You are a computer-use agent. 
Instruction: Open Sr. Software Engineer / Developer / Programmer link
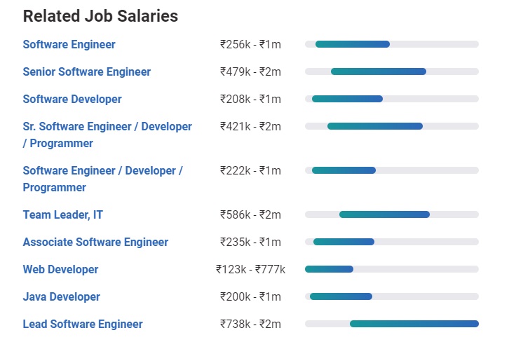107,127
